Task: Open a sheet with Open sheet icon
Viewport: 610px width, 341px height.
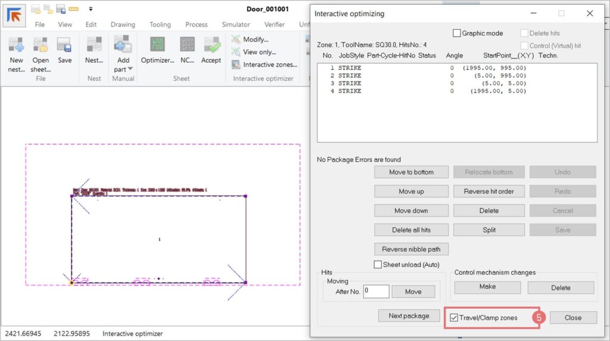Action: click(x=41, y=45)
